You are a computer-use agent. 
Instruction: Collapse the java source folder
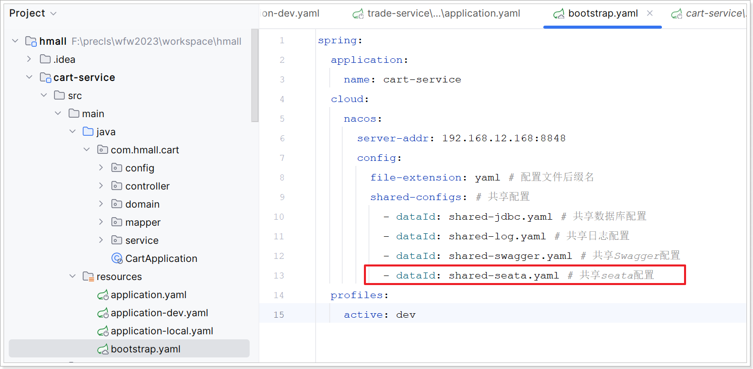[72, 132]
